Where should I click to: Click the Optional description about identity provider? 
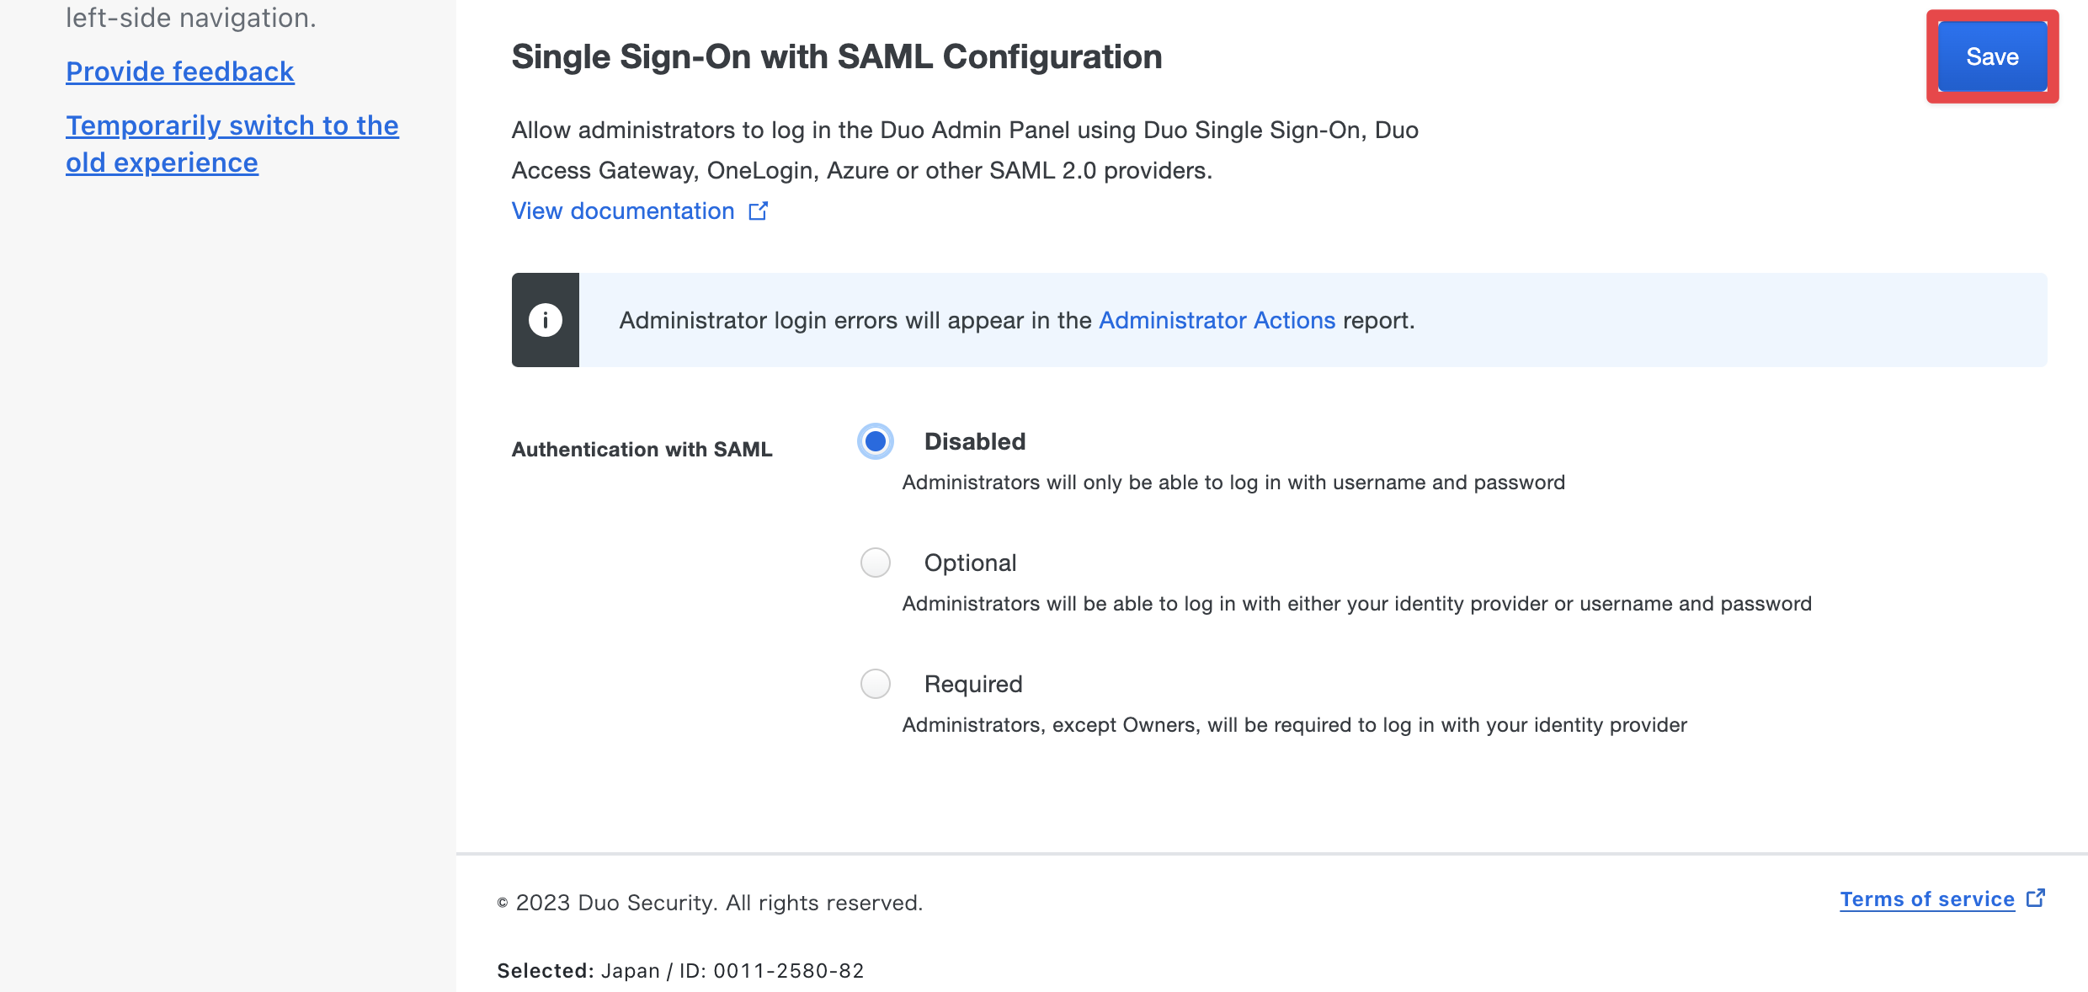[x=1357, y=604]
